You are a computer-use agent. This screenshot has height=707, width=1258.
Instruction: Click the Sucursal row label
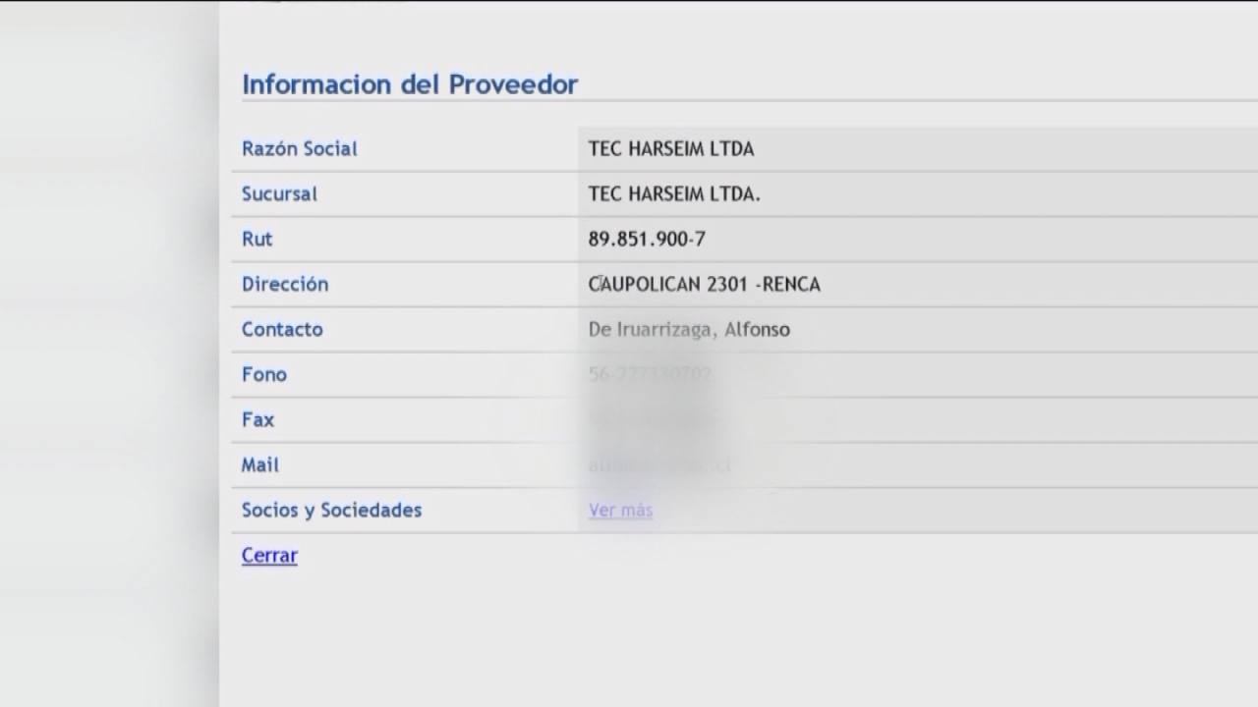click(x=279, y=193)
